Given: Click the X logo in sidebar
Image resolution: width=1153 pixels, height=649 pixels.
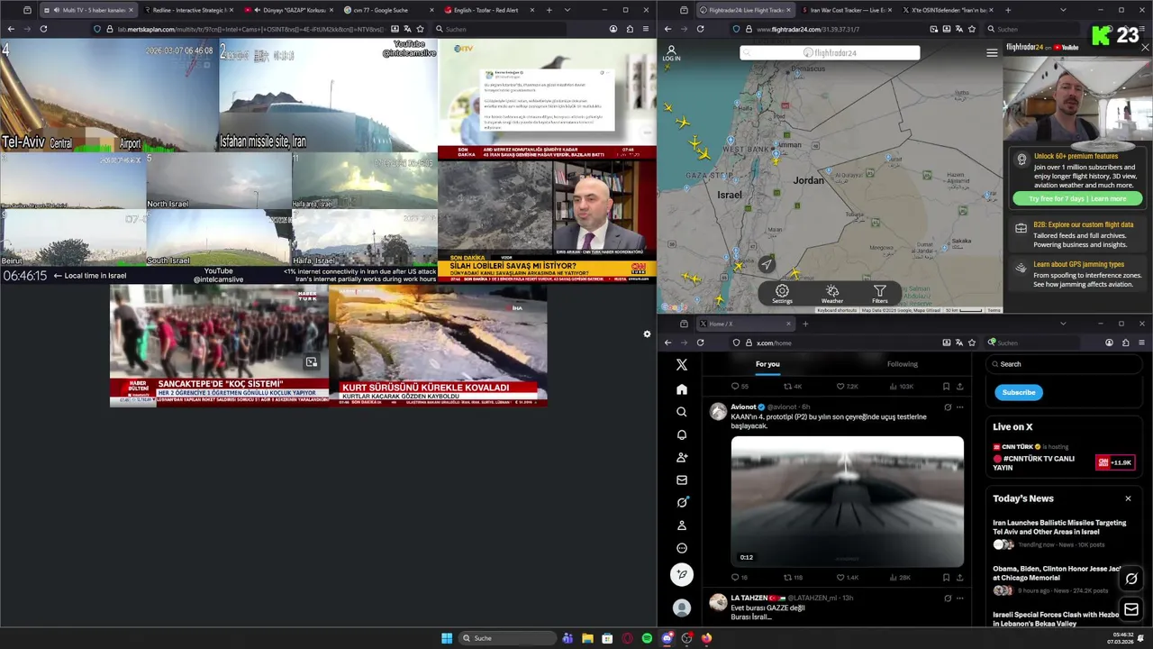Looking at the screenshot, I should tap(682, 364).
